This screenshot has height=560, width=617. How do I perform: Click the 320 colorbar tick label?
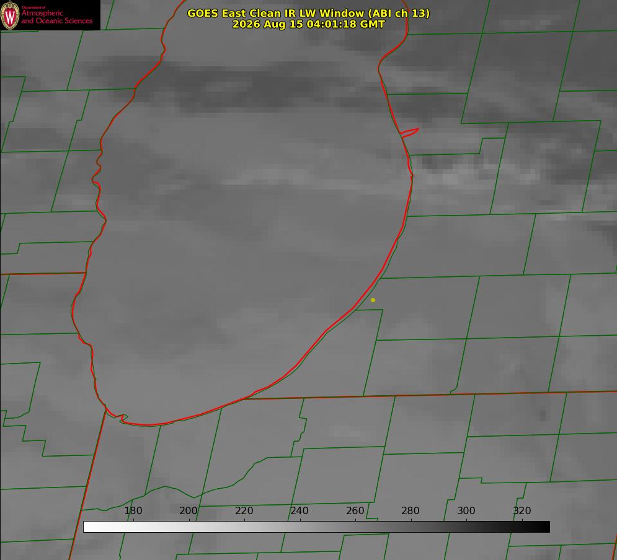(522, 510)
